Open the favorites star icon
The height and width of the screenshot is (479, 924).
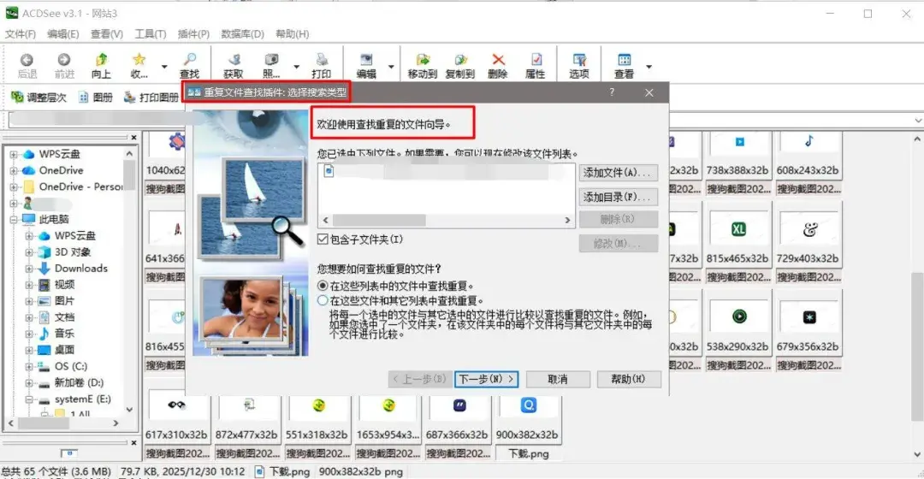pos(139,65)
